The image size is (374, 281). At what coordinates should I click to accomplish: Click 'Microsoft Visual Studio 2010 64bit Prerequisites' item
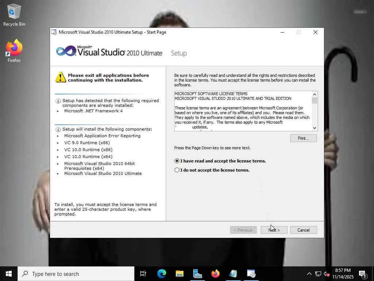point(99,166)
